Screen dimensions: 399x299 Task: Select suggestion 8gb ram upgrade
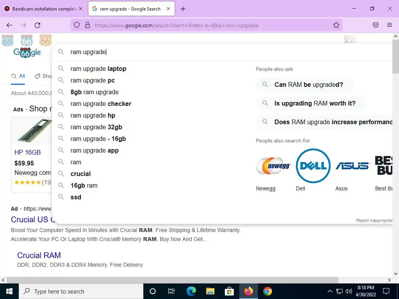[94, 92]
